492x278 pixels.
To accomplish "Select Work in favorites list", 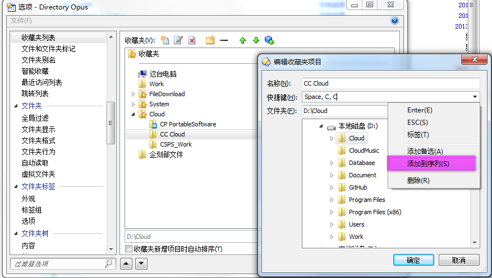I will pos(157,84).
